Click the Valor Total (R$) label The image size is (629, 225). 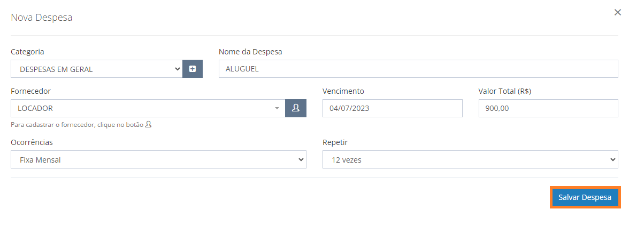click(x=505, y=91)
